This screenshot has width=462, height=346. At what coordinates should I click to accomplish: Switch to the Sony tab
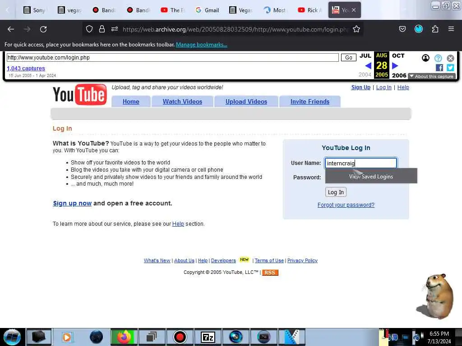(x=35, y=10)
